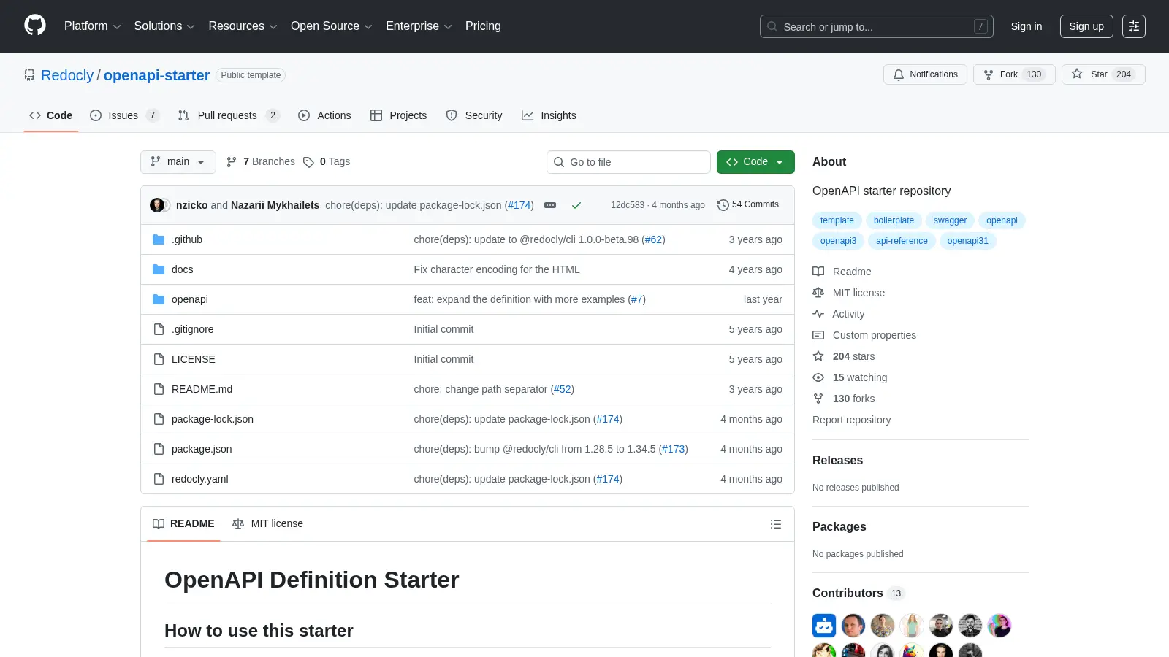Image resolution: width=1169 pixels, height=657 pixels.
Task: Click the README.md file icon
Action: point(159,389)
